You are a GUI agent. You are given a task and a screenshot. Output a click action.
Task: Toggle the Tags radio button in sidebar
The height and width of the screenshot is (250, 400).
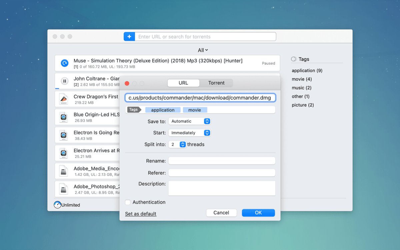294,59
